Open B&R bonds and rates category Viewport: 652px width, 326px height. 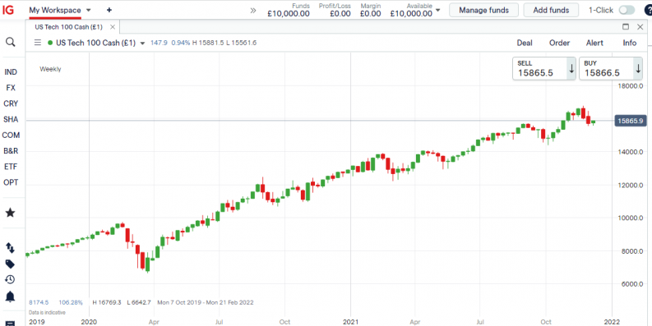click(11, 151)
